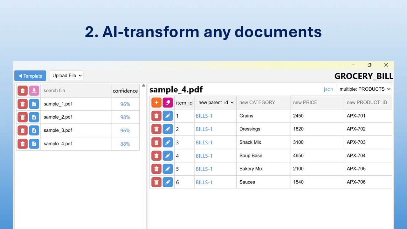The image size is (407, 229).
Task: Open BILLS-1 link in Bakery Mix row
Action: click(x=204, y=169)
